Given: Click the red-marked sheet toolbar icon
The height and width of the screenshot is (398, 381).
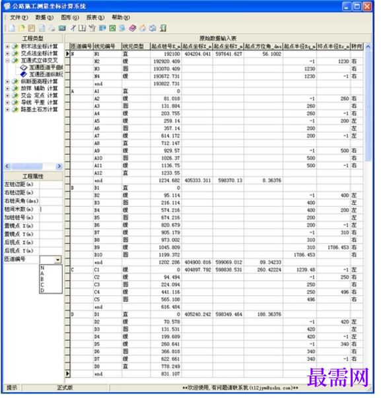Looking at the screenshot, I should click(92, 28).
